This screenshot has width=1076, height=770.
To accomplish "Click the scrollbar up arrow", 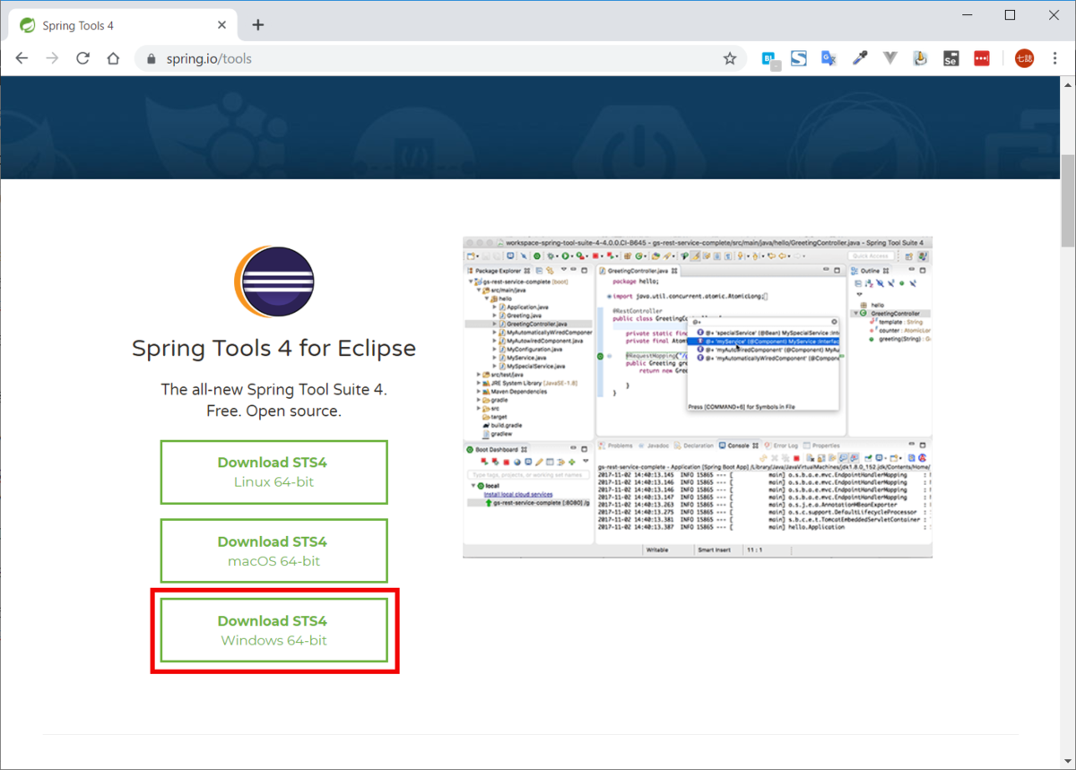I will [1068, 84].
